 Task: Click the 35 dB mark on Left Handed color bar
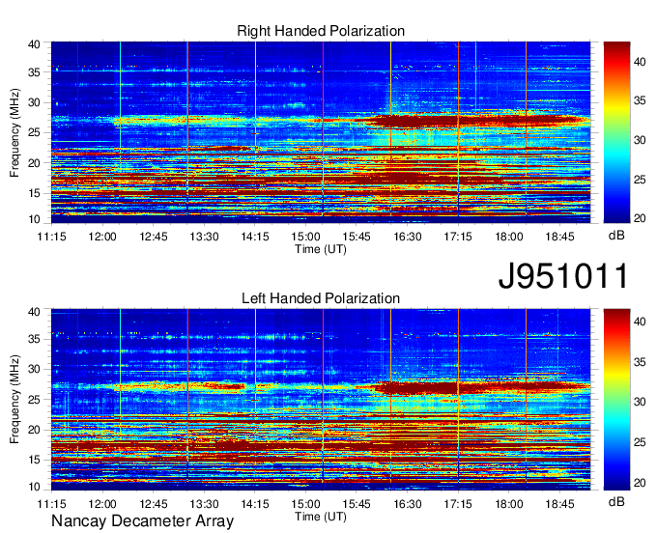pos(640,362)
